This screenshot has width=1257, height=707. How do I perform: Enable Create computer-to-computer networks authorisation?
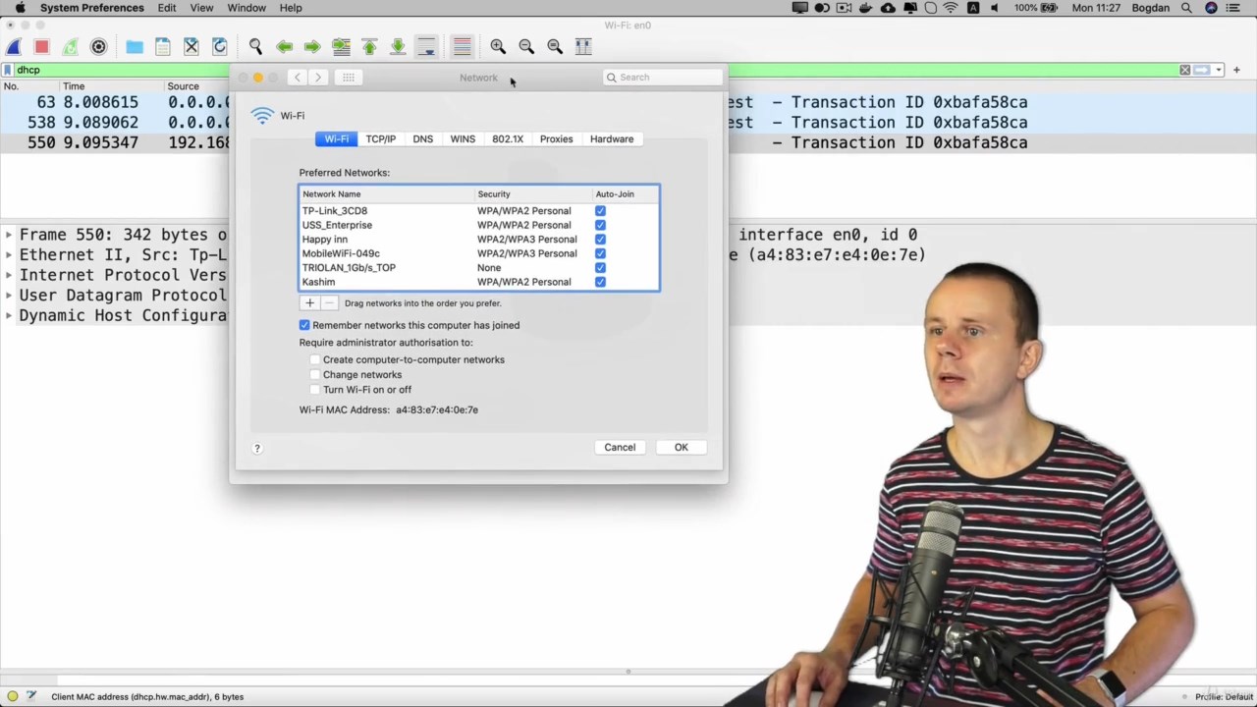(x=315, y=359)
